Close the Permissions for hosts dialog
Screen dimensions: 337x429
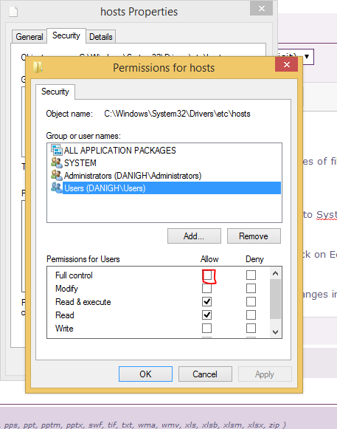click(x=286, y=64)
